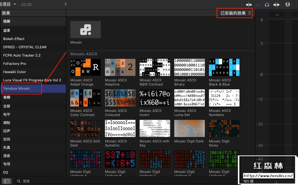Select 调制 audio category
298x185 pixels.
tap(33, 123)
